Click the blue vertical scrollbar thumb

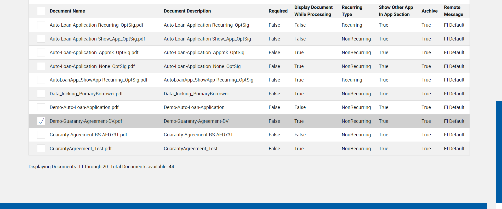pyautogui.click(x=499, y=152)
